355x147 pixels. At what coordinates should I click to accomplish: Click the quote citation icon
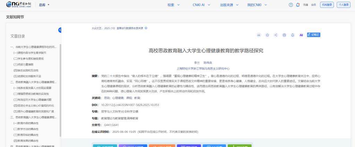click(259, 35)
